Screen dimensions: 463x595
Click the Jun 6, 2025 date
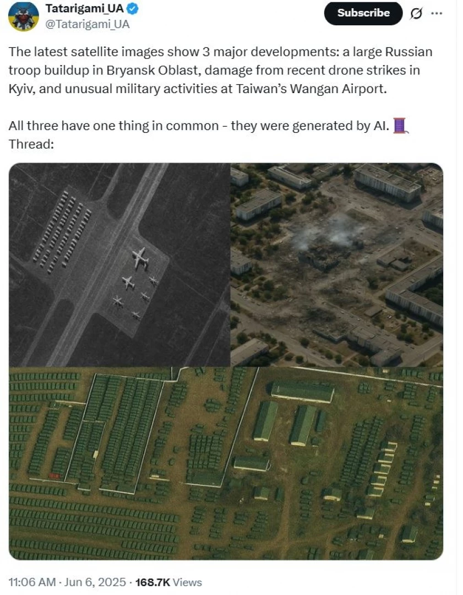pos(95,582)
